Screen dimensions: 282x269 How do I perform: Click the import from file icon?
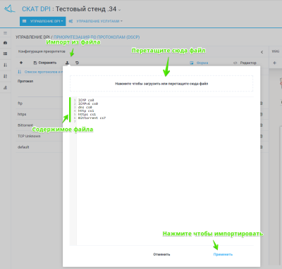[67, 63]
